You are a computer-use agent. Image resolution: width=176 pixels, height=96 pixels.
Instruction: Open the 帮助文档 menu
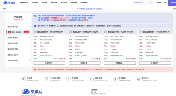[x=74, y=3]
